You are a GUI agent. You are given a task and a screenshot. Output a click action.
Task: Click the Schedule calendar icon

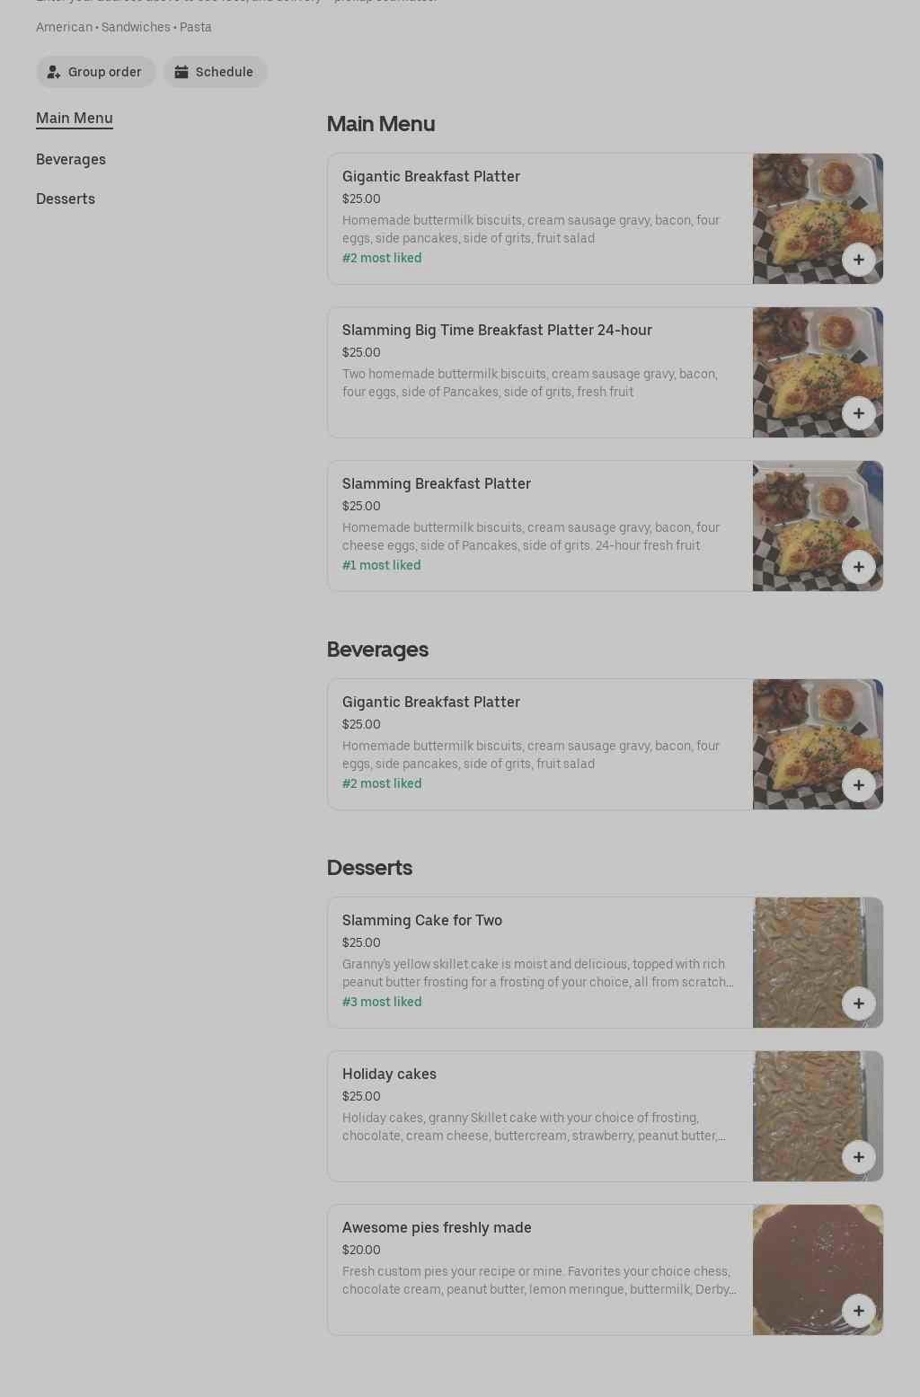tap(181, 72)
